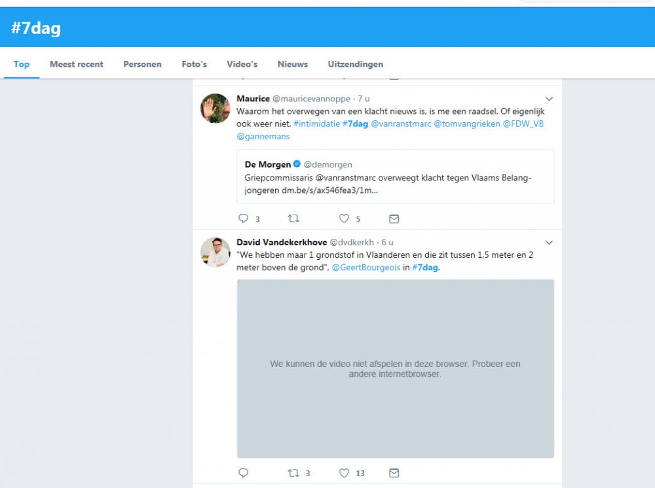
Task: Go to the Uitzendingen tab
Action: (x=355, y=64)
